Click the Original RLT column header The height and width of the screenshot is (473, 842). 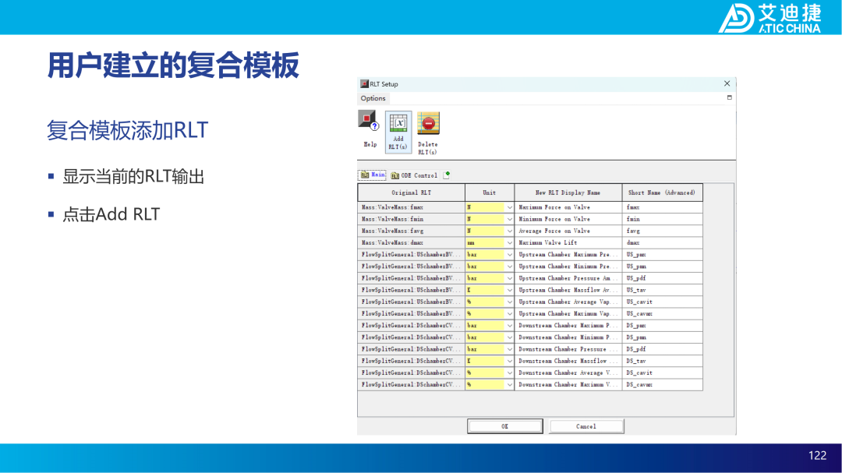click(412, 192)
